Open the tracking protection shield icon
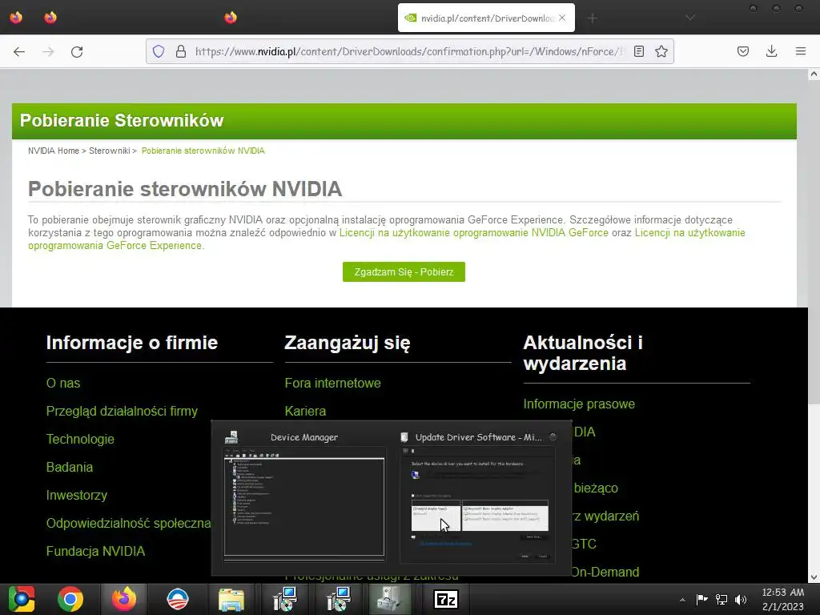Viewport: 820px width, 615px height. (159, 51)
